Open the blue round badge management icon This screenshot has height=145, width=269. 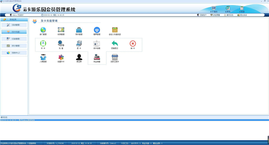click(x=97, y=30)
